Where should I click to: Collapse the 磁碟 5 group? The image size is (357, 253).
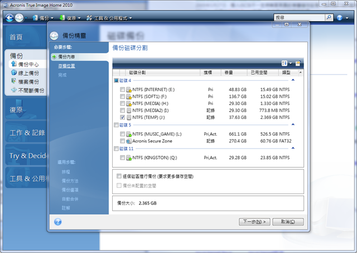[293, 125]
